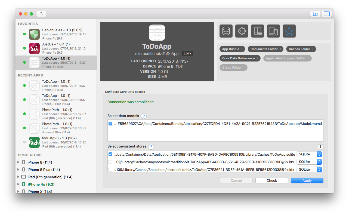Viewport: 349px width, 215px height.
Task: Click the Apply button
Action: [307, 180]
